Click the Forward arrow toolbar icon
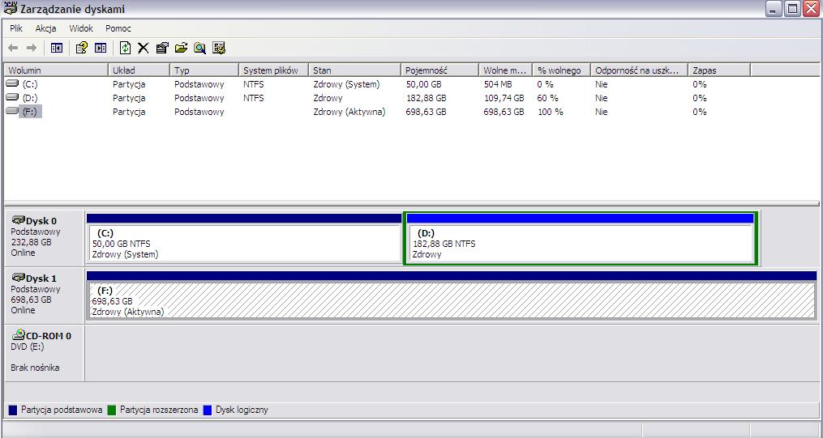The image size is (823, 438). click(x=32, y=49)
